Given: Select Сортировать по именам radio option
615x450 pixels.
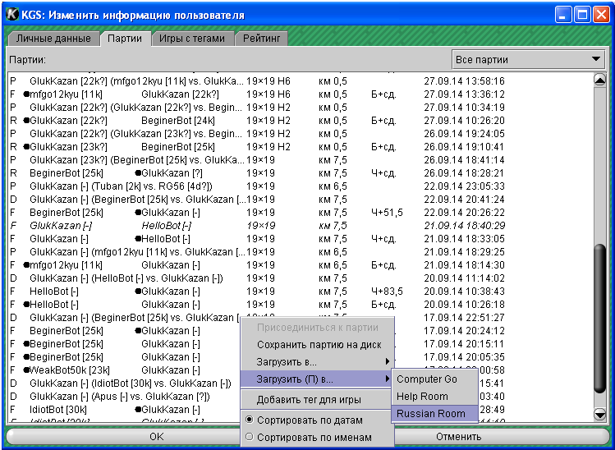Looking at the screenshot, I should click(318, 437).
